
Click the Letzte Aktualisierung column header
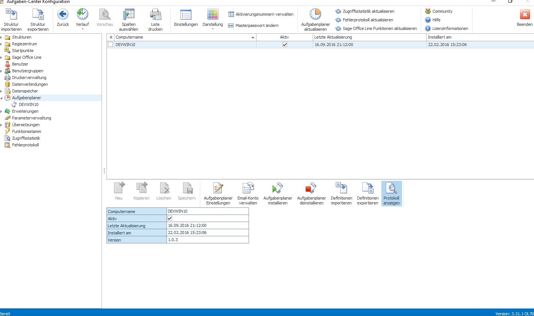tap(370, 37)
